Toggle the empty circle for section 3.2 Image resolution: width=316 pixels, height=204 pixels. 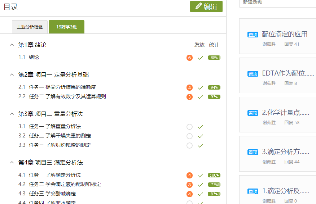click(189, 136)
